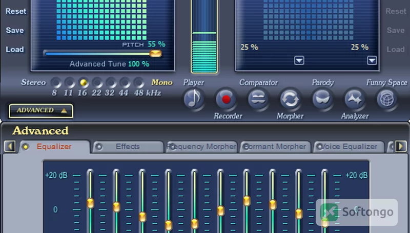Click the center volume level meter

(x=204, y=36)
